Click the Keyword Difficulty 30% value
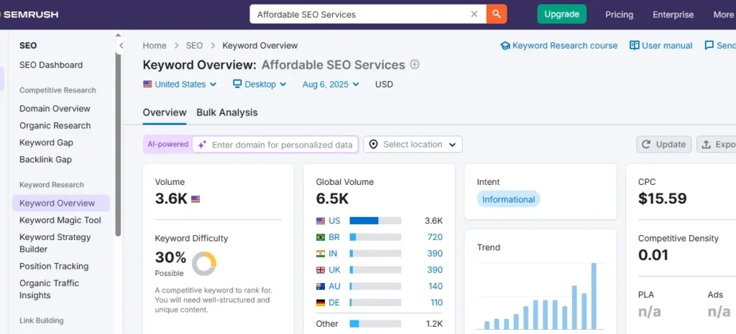Image resolution: width=736 pixels, height=334 pixels. (170, 257)
